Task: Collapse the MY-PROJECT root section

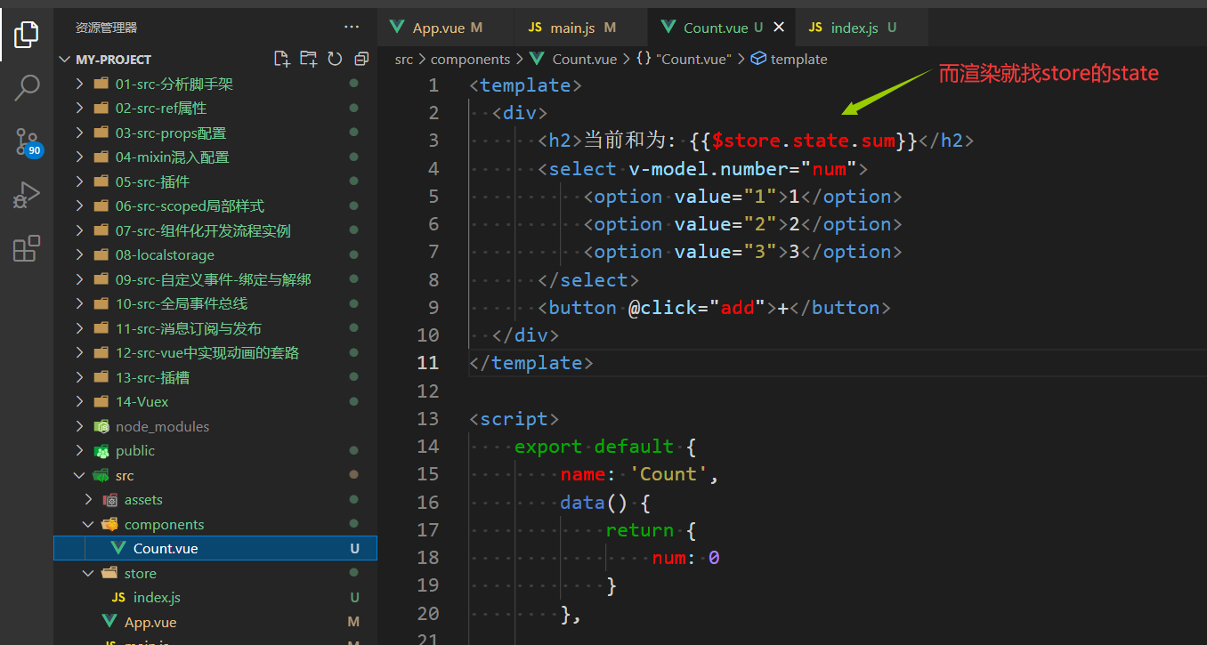Action: [64, 60]
